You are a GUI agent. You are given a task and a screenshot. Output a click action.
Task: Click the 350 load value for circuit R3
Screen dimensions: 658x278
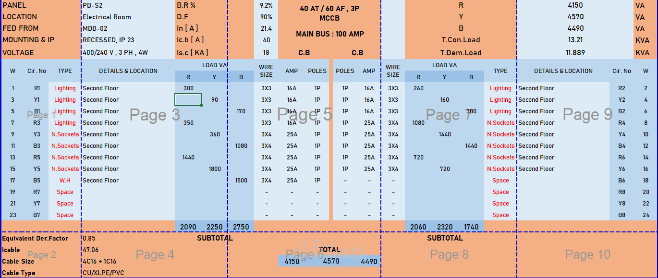pyautogui.click(x=188, y=122)
